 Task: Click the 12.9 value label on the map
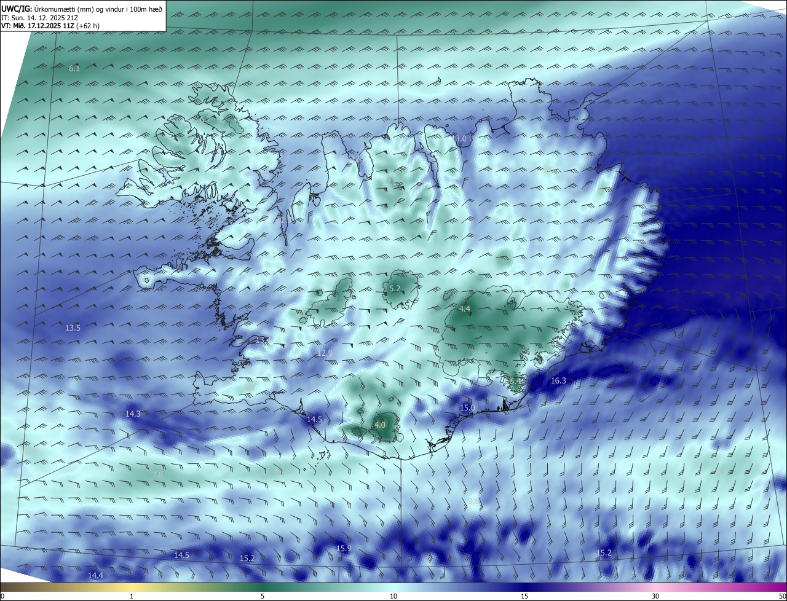coord(325,352)
